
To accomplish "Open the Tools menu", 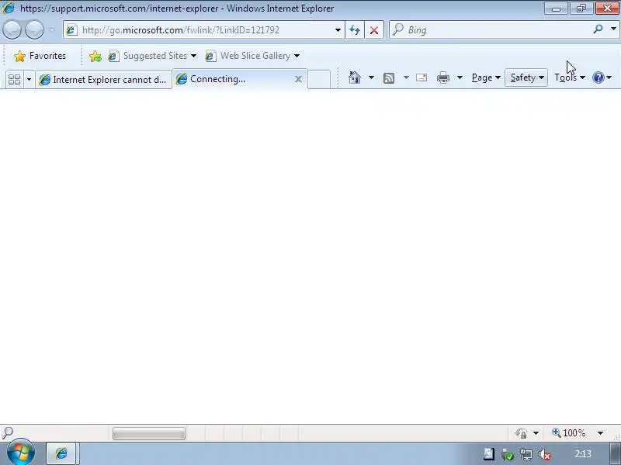I will click(x=570, y=77).
